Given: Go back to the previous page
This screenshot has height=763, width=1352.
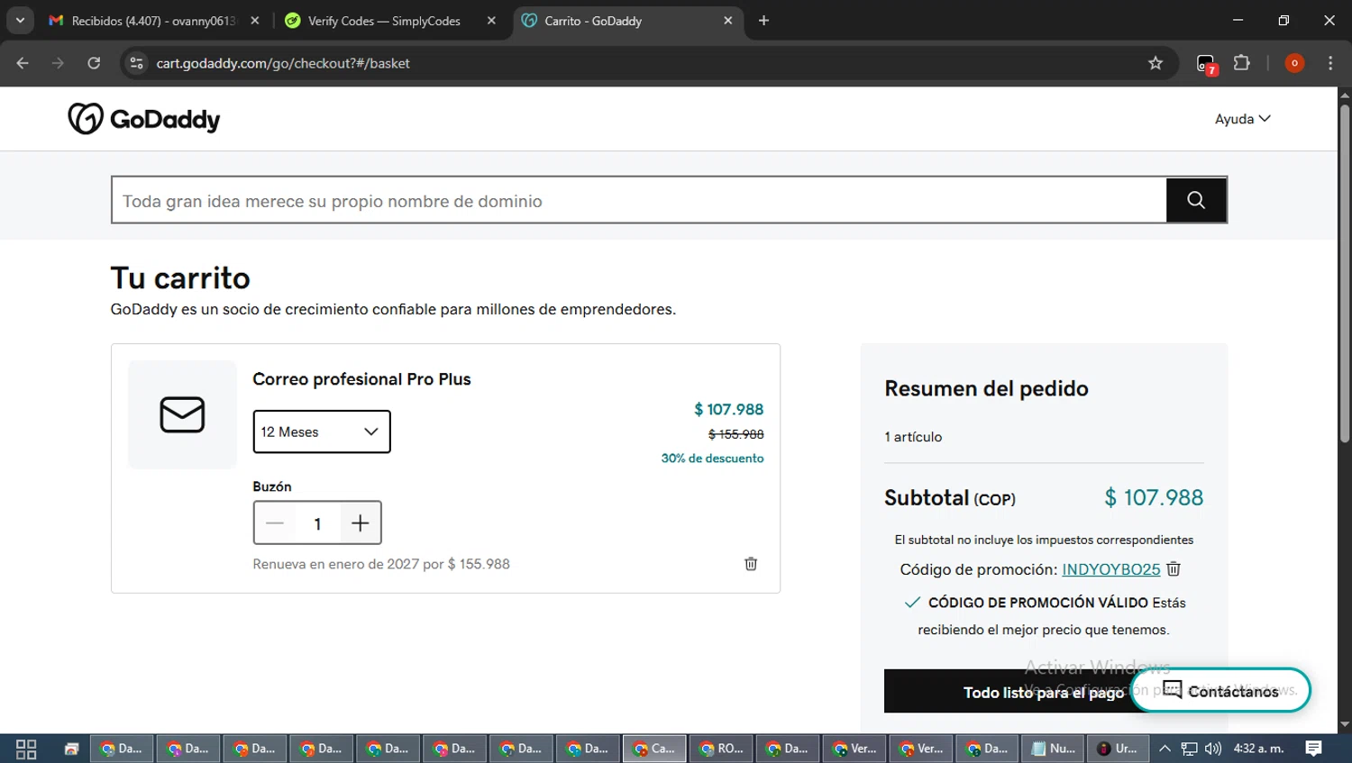Looking at the screenshot, I should 23,63.
